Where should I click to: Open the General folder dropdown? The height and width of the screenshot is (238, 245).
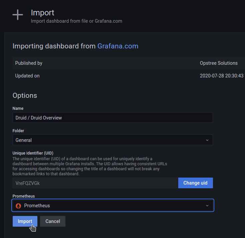113,140
